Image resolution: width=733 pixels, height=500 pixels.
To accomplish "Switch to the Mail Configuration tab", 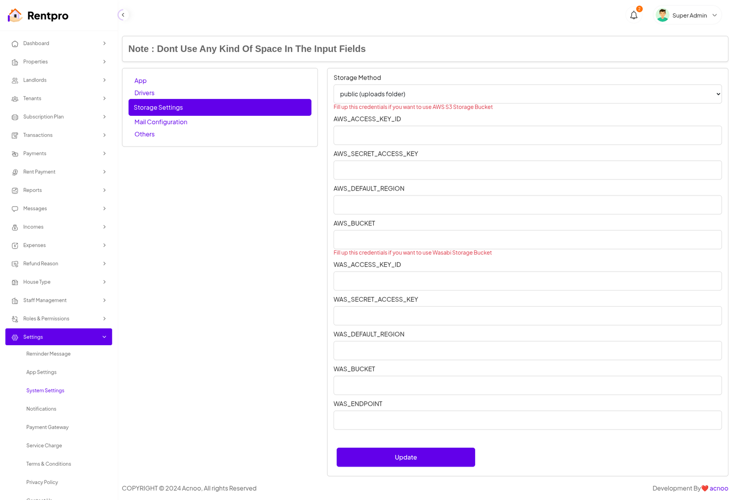I will point(161,122).
